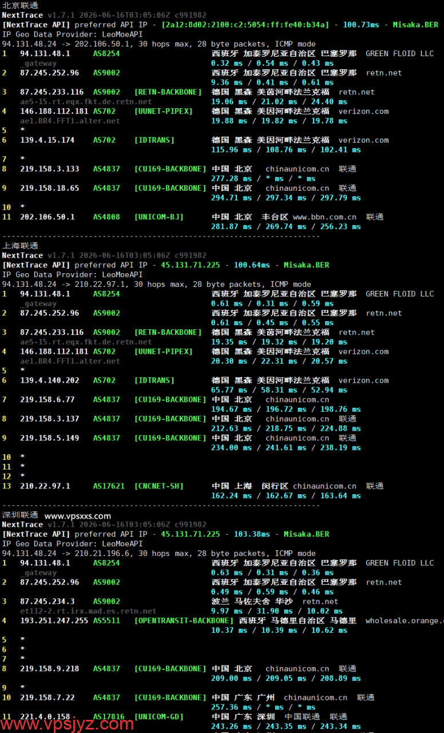Select the 294.71 ms latency value
The width and height of the screenshot is (444, 733).
[231, 198]
